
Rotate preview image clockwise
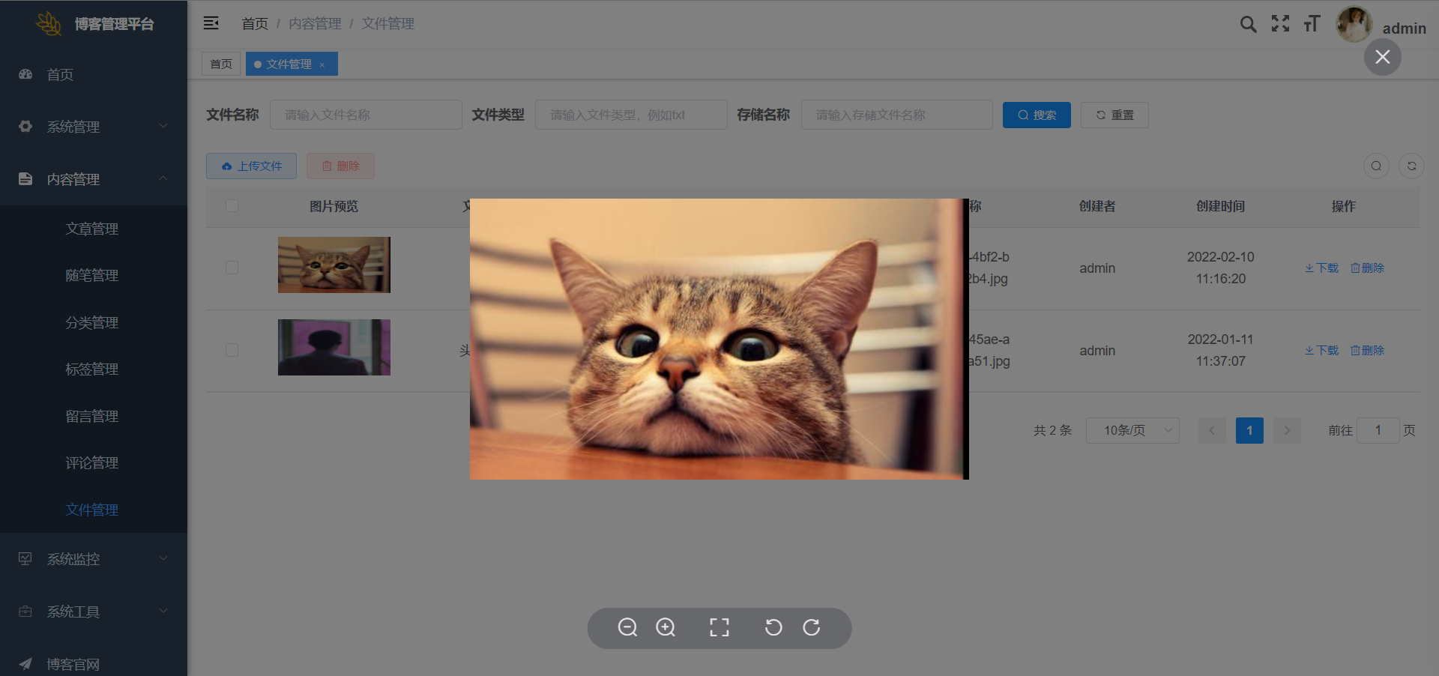coord(812,627)
